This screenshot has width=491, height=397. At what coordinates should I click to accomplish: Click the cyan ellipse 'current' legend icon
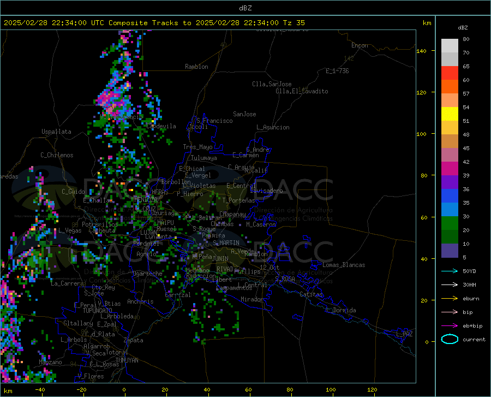click(450, 339)
